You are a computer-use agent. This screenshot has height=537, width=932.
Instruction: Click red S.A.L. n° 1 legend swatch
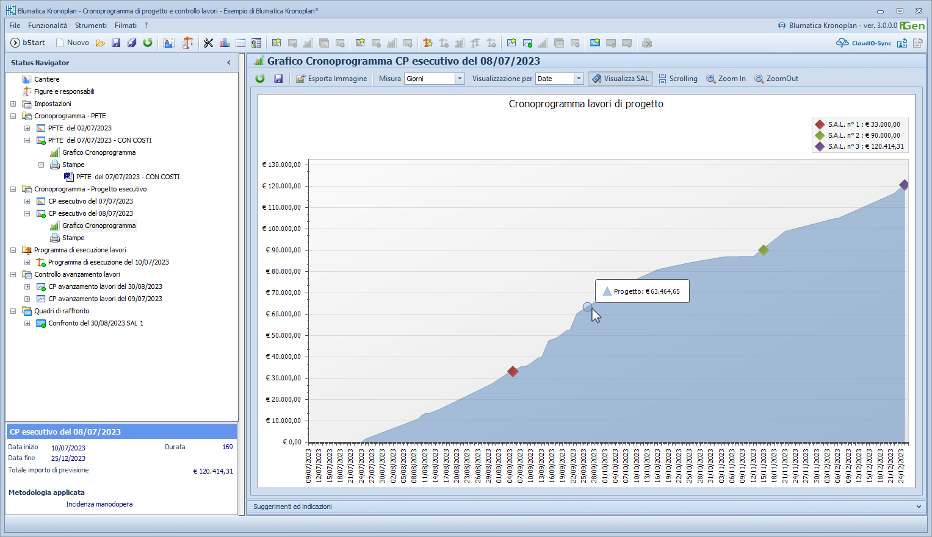click(x=820, y=124)
